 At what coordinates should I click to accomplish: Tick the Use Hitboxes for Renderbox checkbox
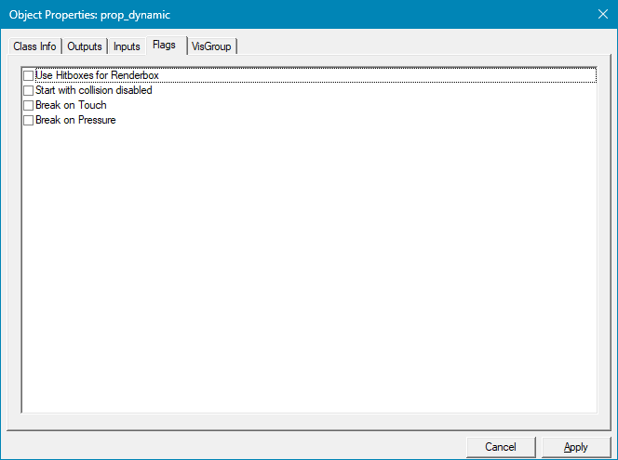pos(28,76)
